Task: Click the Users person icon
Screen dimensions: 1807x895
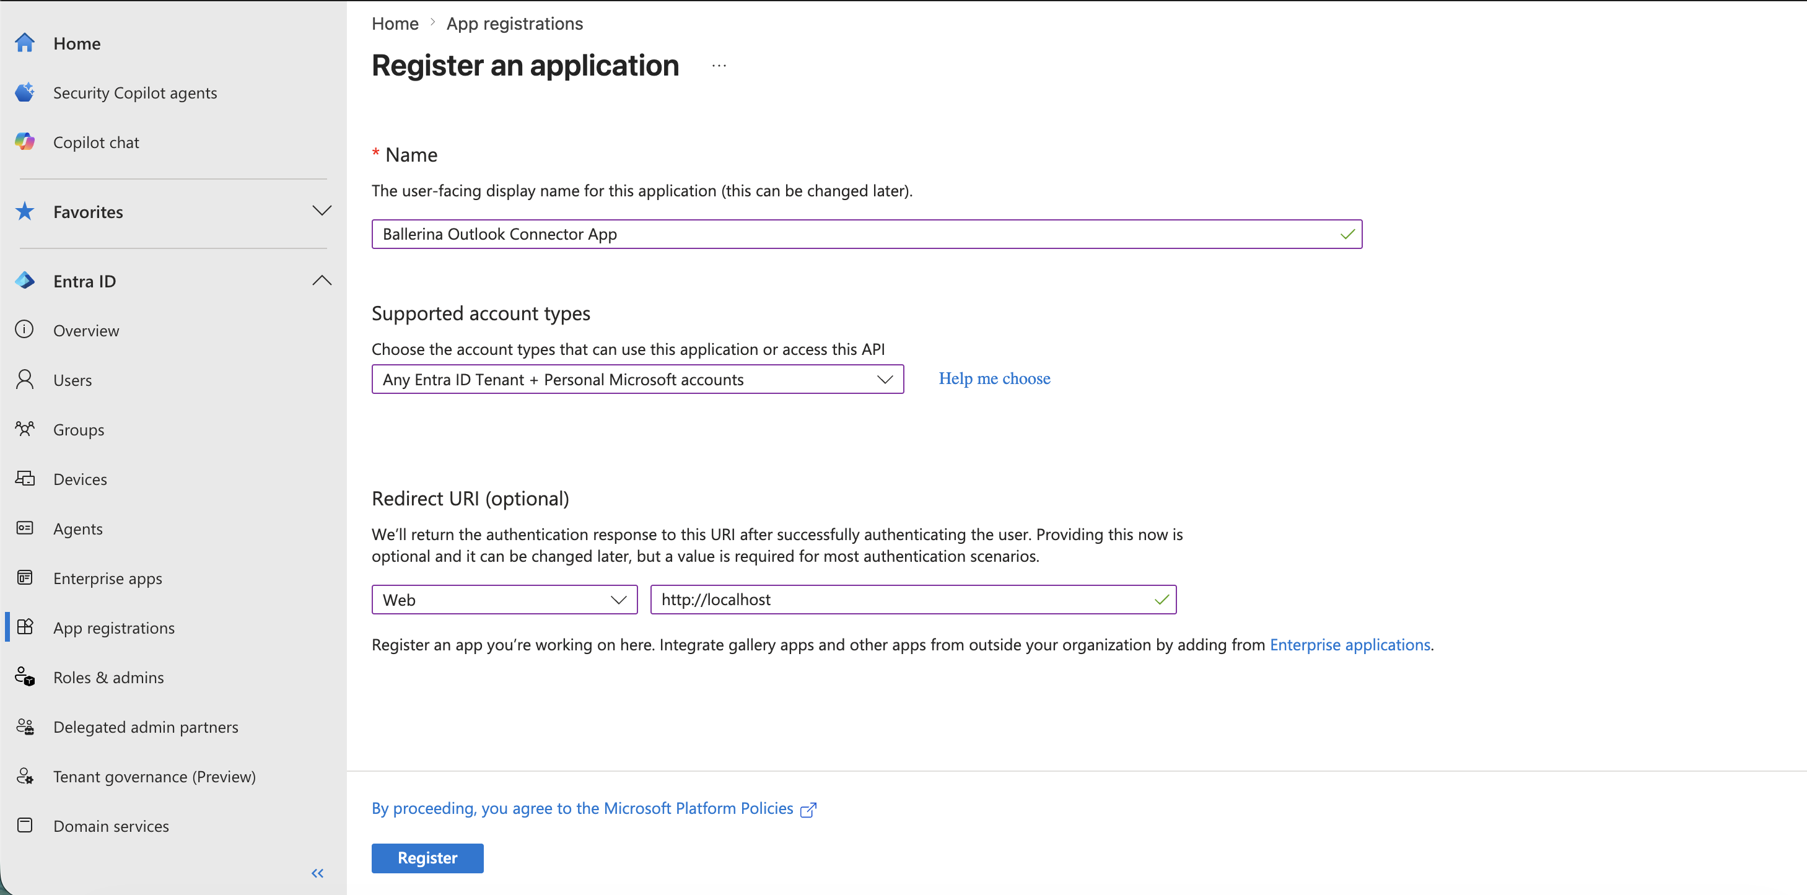Action: (x=25, y=380)
